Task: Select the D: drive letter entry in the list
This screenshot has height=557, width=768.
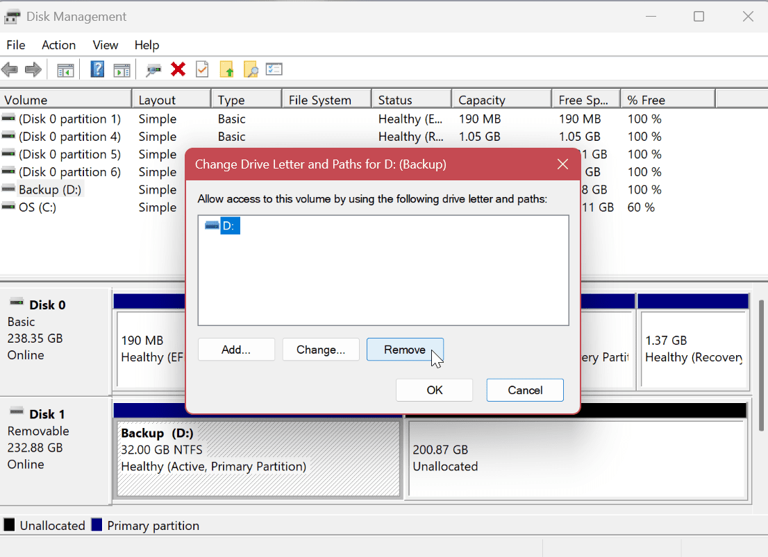Action: tap(229, 225)
